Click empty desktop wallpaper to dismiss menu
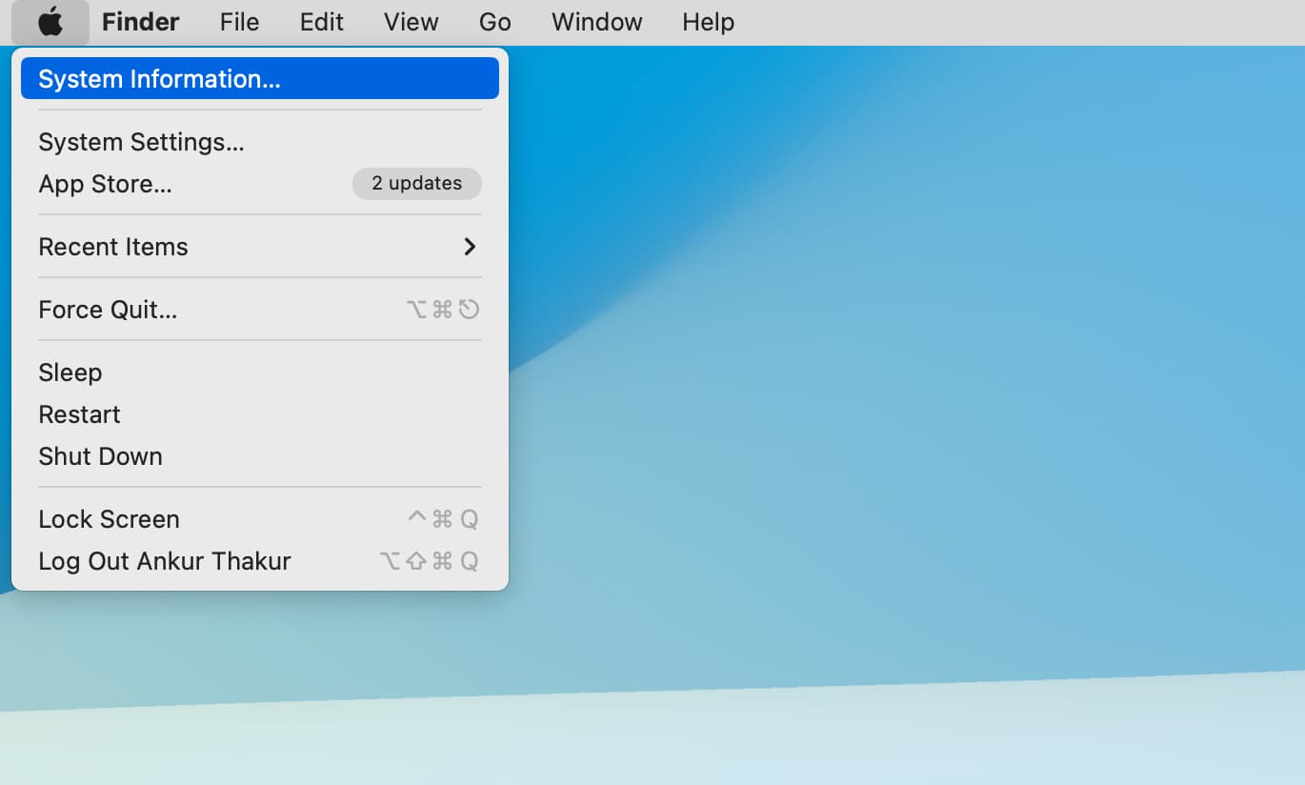The width and height of the screenshot is (1305, 785). click(905, 381)
